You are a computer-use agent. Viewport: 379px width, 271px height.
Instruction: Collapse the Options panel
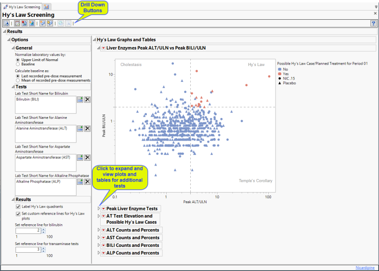[x=9, y=39]
